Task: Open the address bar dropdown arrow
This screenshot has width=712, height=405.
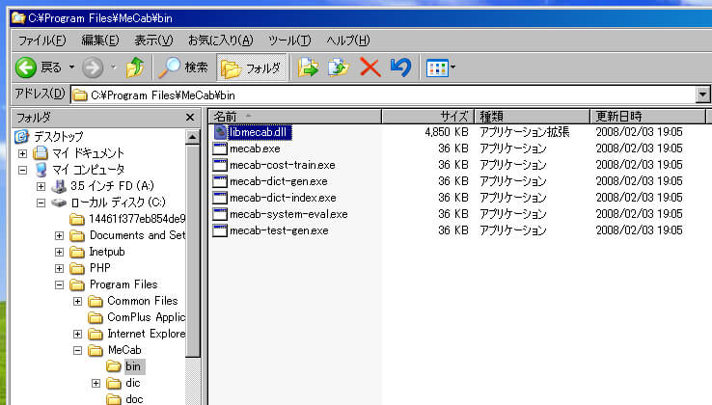Action: click(702, 94)
